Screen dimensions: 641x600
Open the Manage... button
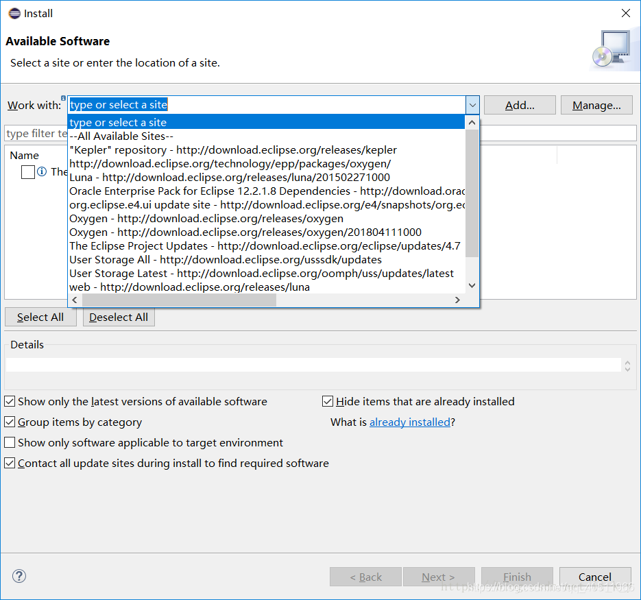coord(596,104)
